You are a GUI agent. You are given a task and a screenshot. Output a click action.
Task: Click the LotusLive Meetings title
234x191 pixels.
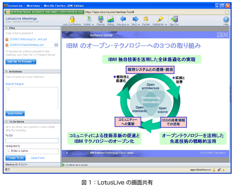(x=21, y=18)
